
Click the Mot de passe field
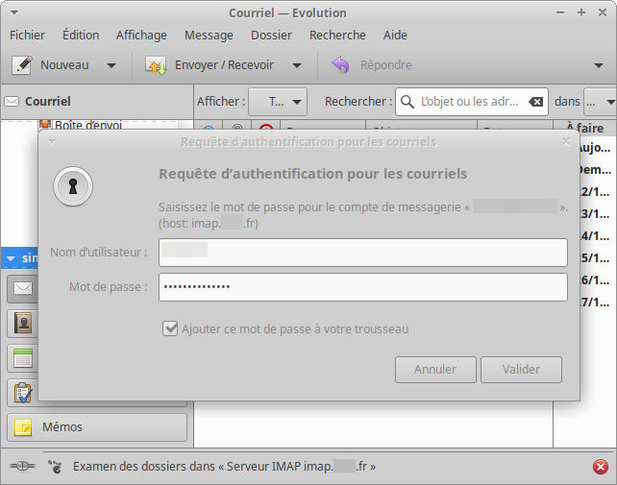point(365,287)
